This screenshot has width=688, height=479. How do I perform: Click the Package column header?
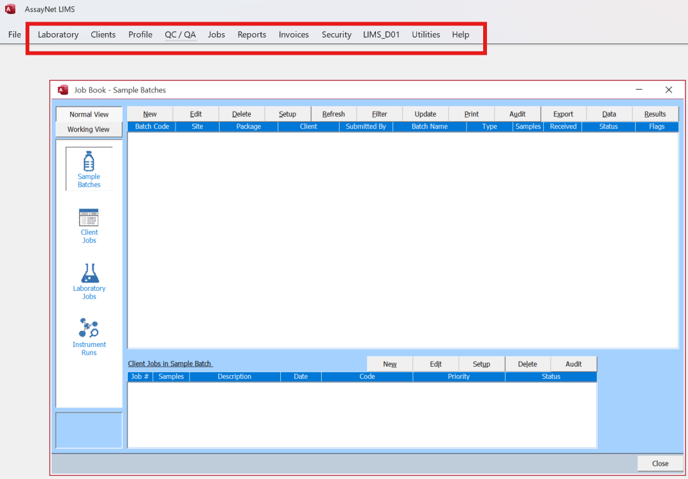(249, 126)
